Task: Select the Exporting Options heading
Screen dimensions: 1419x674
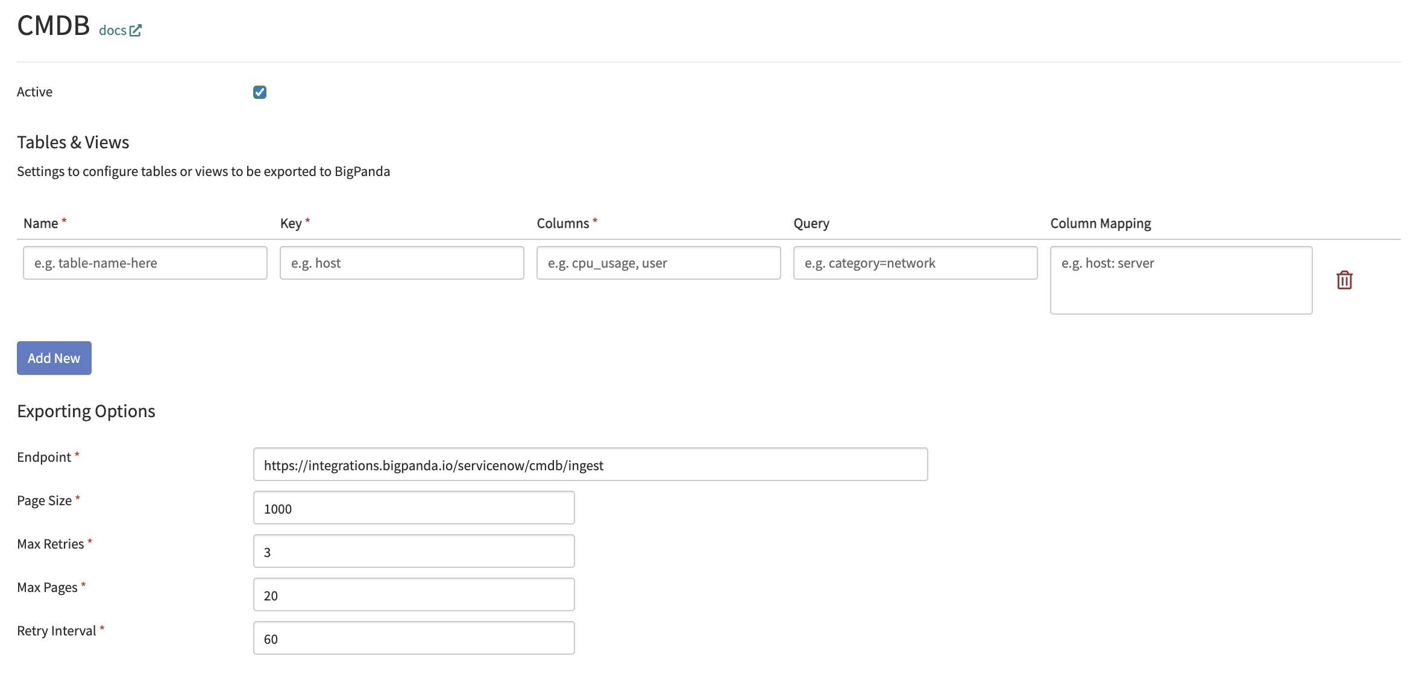Action: 86,411
